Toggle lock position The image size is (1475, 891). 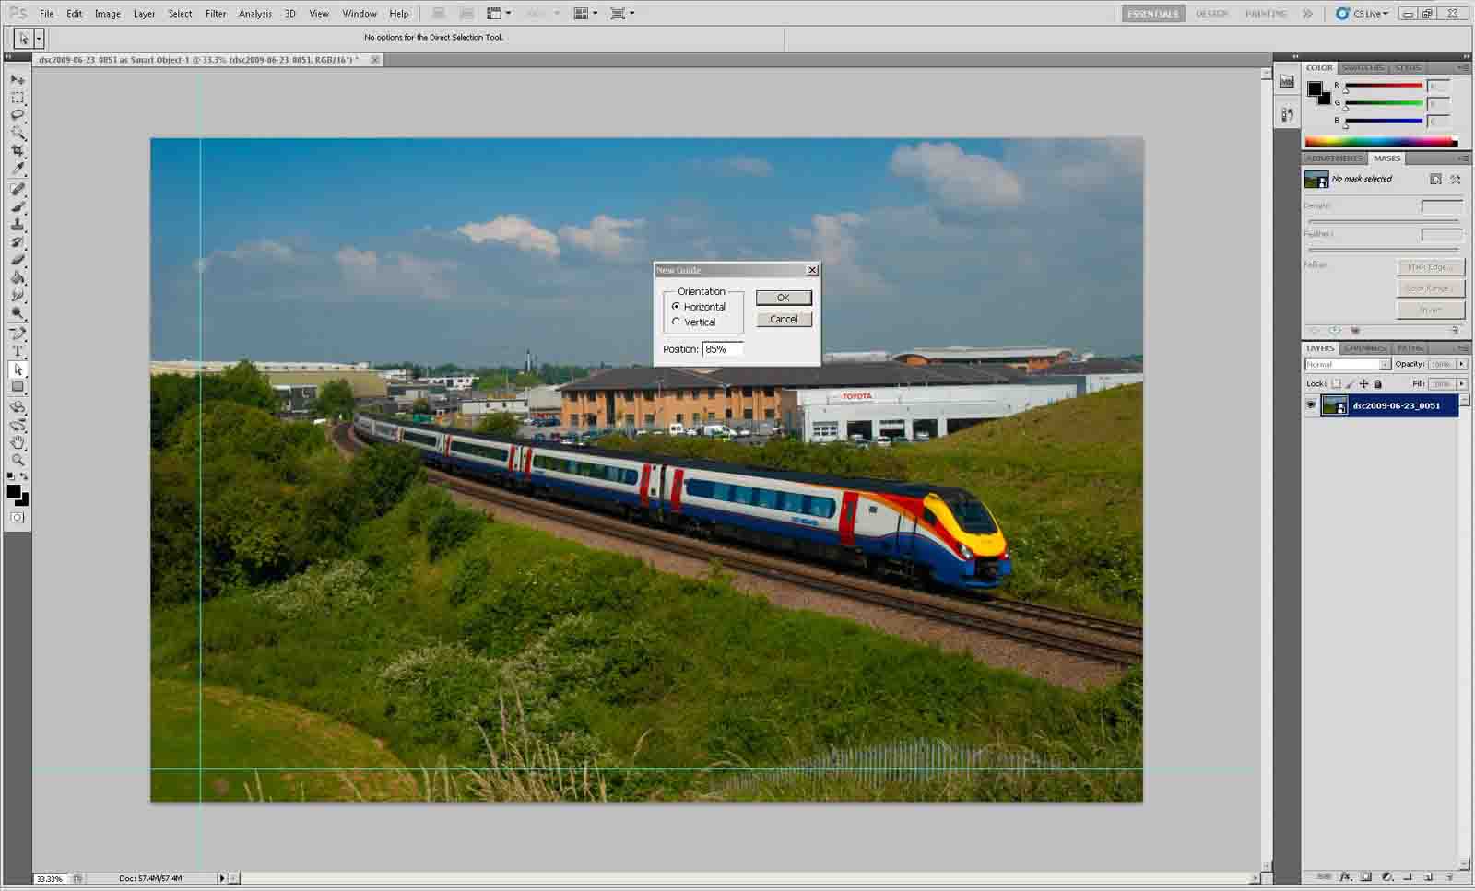coord(1364,384)
